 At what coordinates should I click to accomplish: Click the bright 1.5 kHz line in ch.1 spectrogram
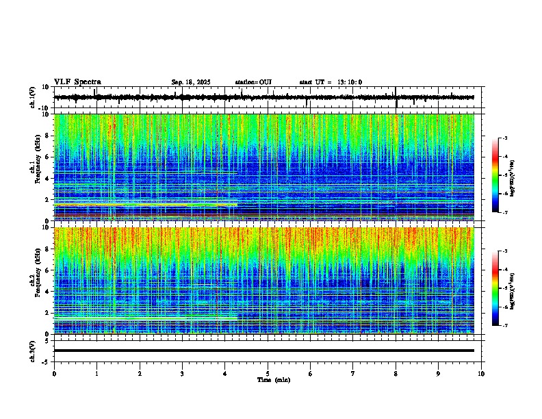[x=146, y=205]
